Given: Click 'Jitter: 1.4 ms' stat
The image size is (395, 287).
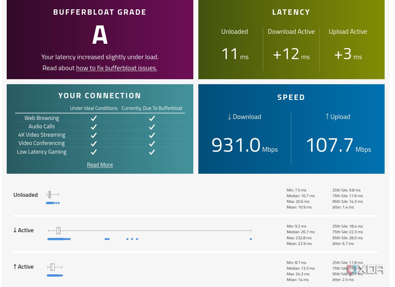Looking at the screenshot, I should [x=343, y=207].
